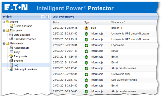Sort logs by the Data column header
161x98 pixels.
[67, 22]
